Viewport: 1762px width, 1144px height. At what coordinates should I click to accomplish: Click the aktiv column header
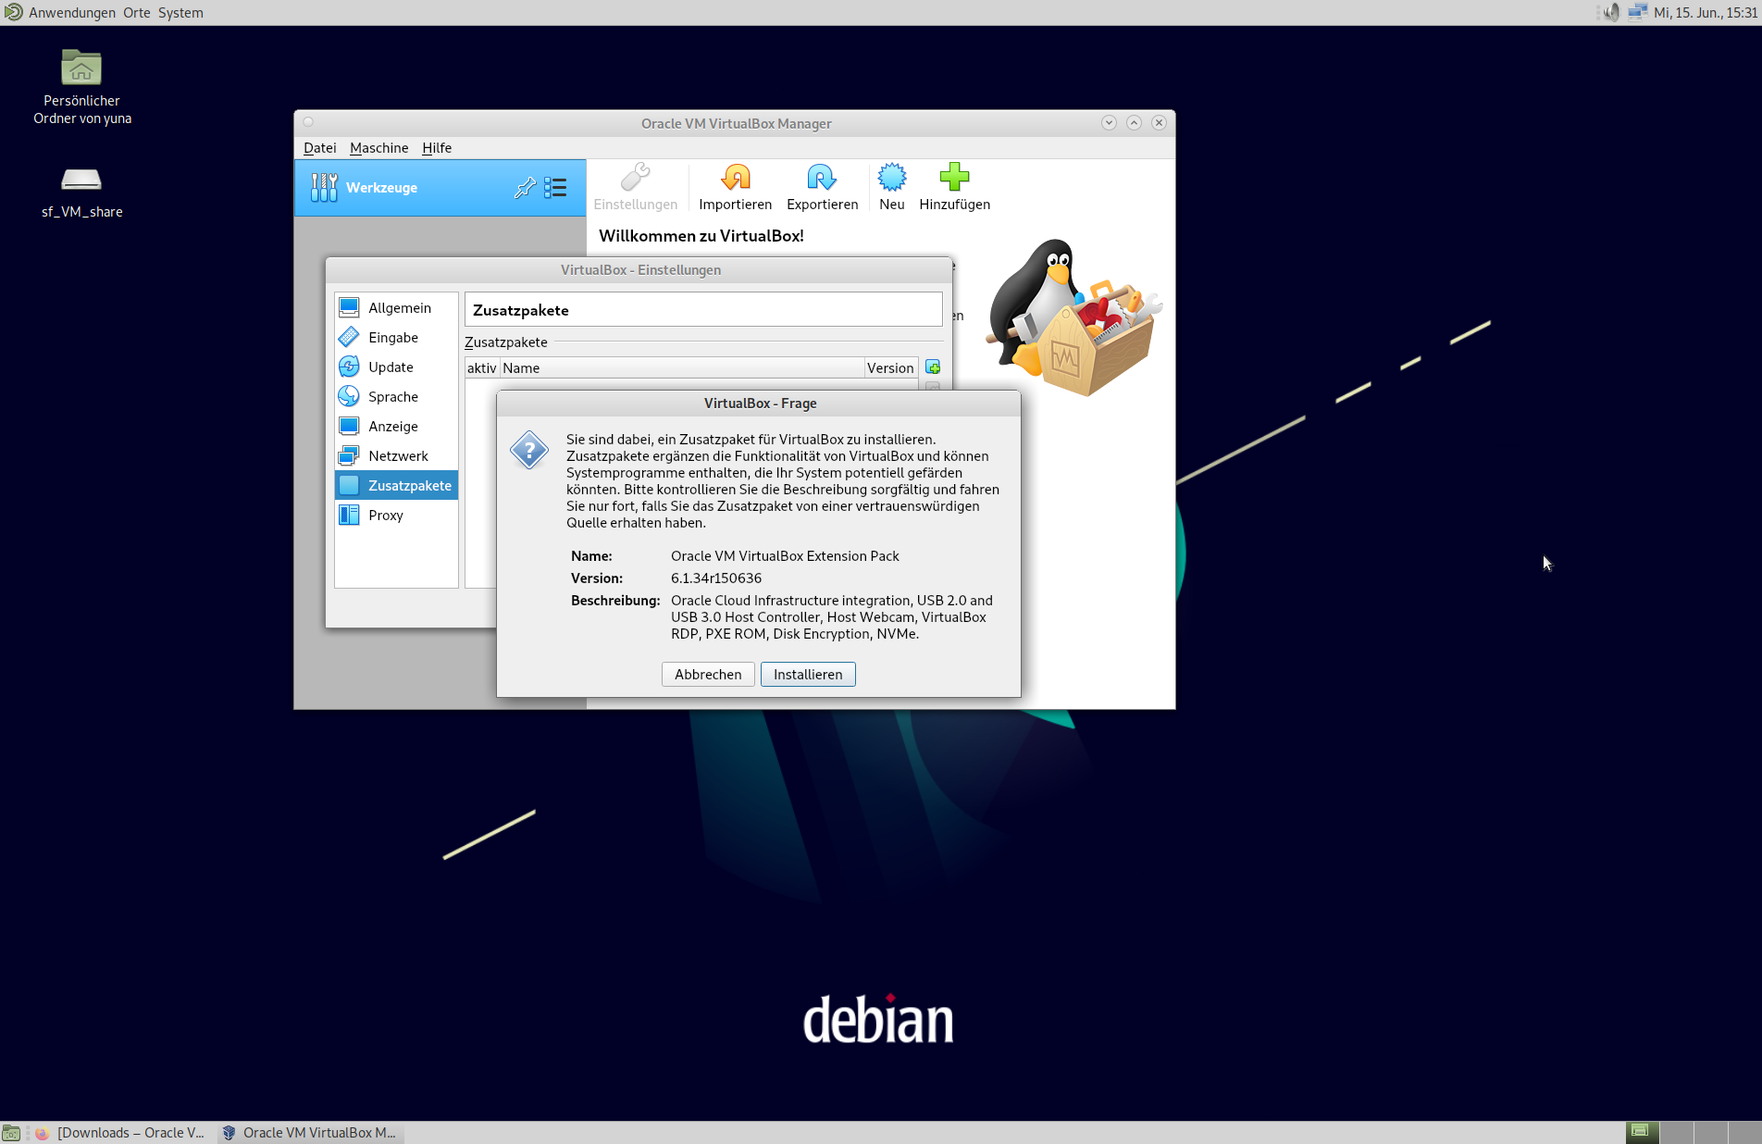pos(482,368)
